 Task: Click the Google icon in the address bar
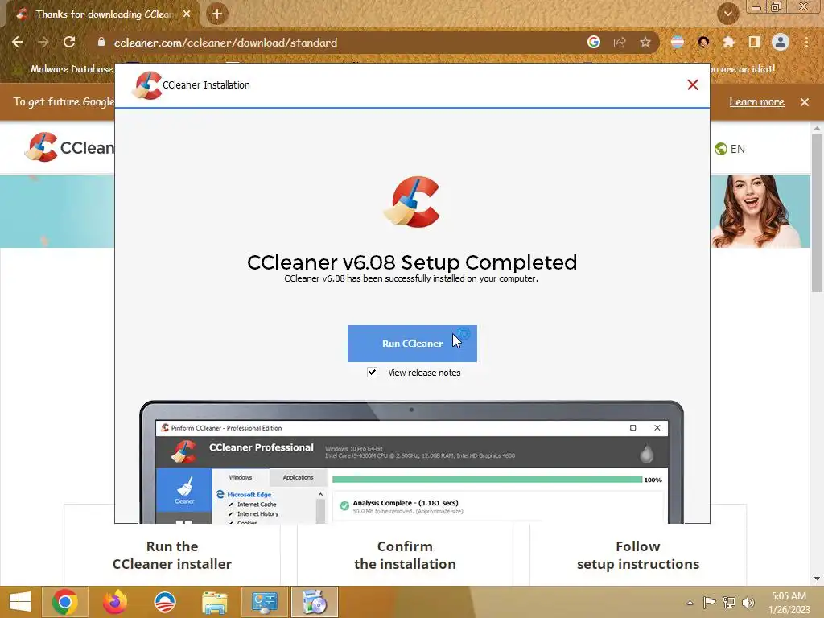coord(593,42)
